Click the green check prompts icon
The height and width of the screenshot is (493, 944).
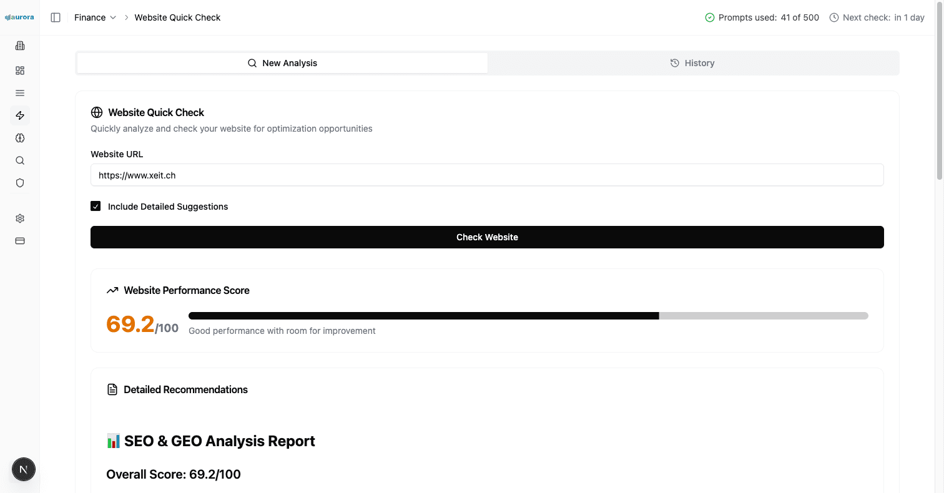(x=709, y=17)
